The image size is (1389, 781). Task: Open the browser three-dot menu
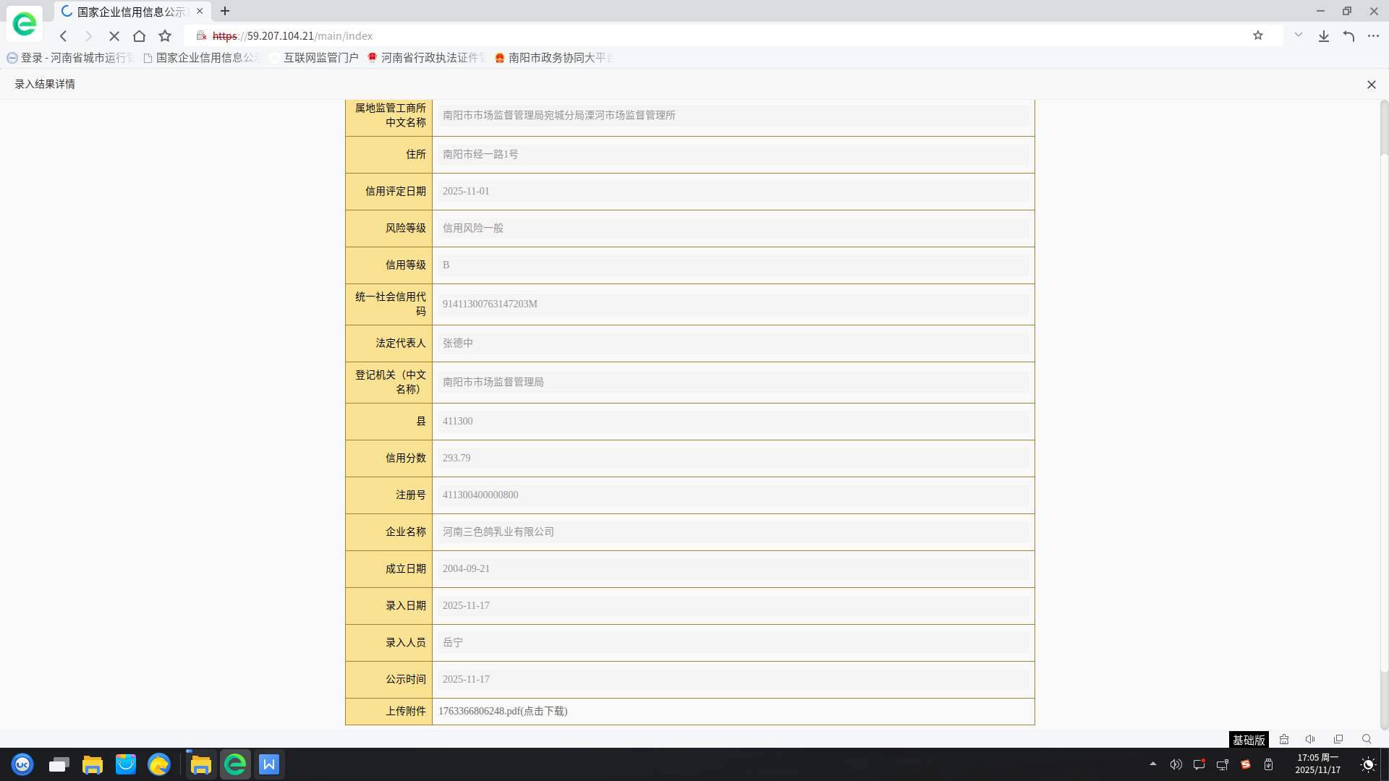(x=1373, y=36)
